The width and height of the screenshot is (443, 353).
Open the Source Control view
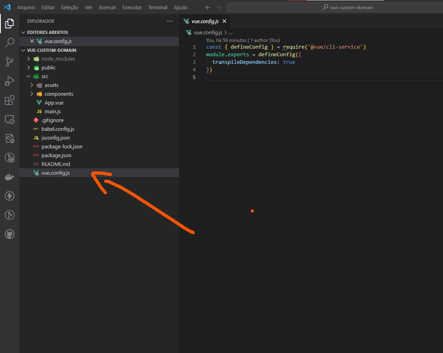pos(10,61)
